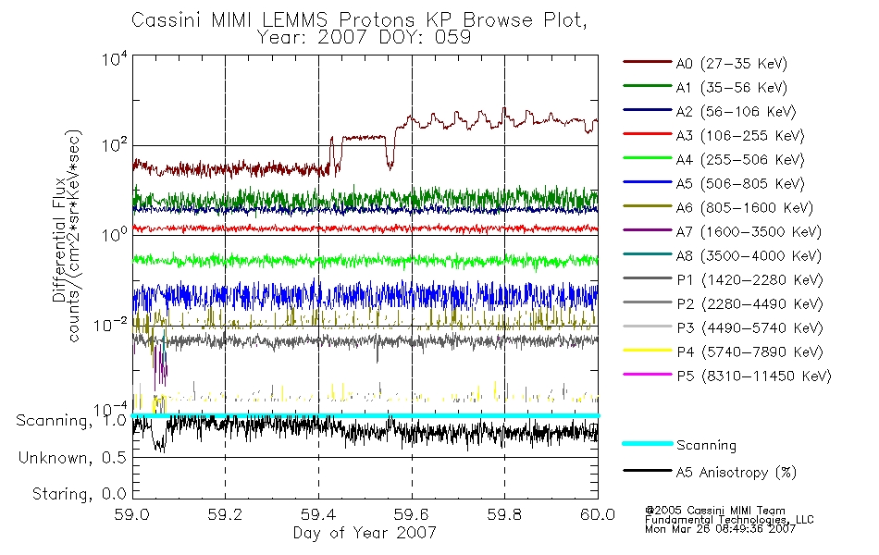
Task: Click the red A3 legend line
Action: point(648,134)
